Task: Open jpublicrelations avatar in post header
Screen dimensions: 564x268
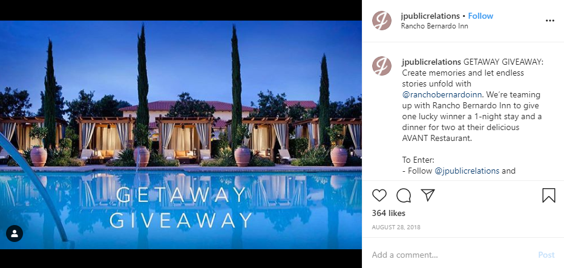Action: (x=382, y=21)
